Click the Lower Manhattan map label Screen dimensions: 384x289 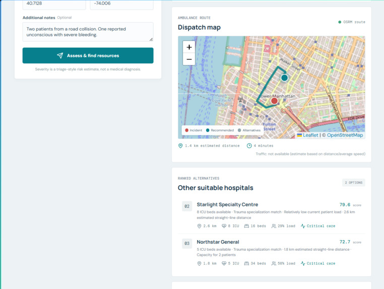(277, 96)
